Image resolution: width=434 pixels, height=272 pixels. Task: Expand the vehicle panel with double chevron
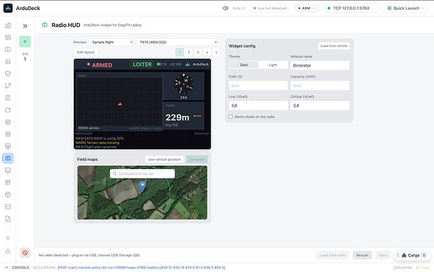(25, 26)
